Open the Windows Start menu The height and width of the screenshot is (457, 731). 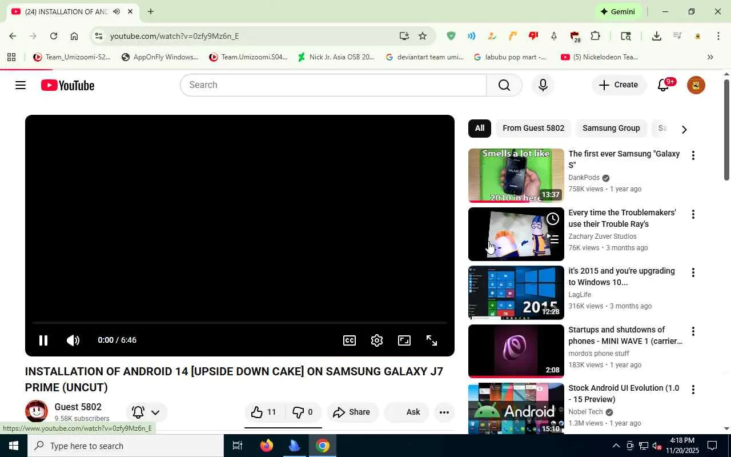pos(14,446)
